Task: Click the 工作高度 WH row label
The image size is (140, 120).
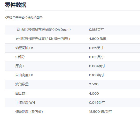Action: coord(25,103)
